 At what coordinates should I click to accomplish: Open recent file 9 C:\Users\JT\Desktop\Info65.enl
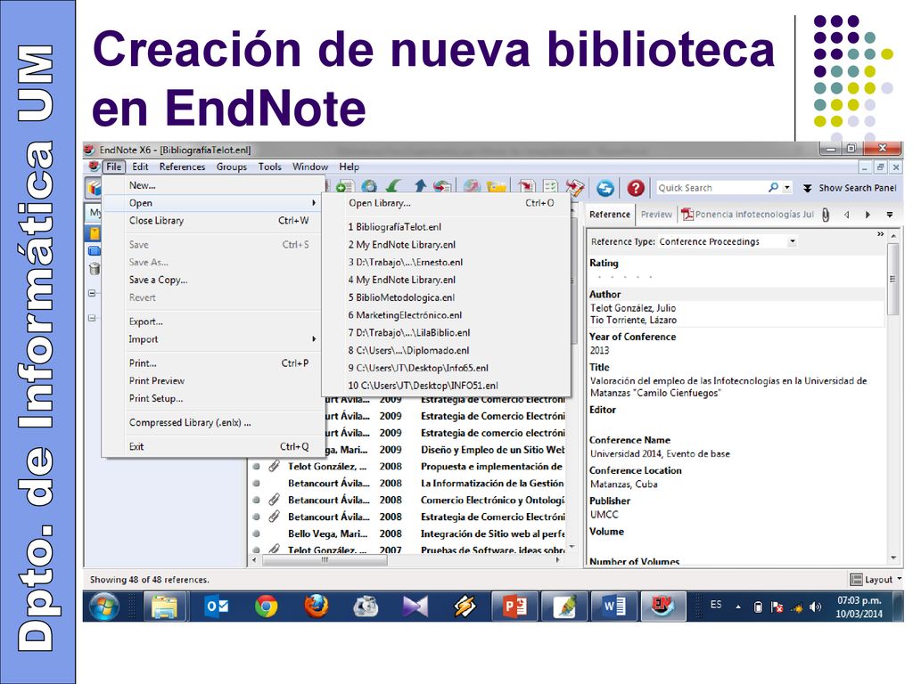pyautogui.click(x=418, y=368)
